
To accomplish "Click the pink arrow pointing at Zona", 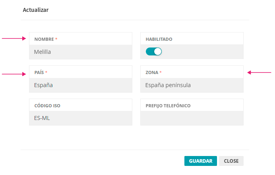I will pyautogui.click(x=259, y=72).
